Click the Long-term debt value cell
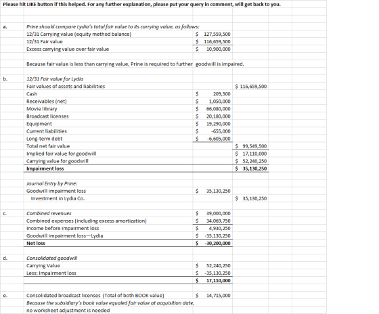Image resolution: width=379 pixels, height=314 pixels. [213, 139]
